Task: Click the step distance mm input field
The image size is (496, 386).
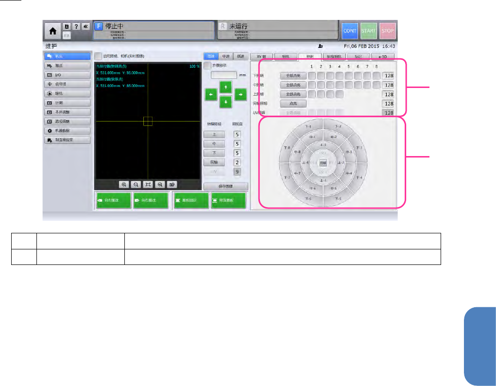Action: [223, 75]
